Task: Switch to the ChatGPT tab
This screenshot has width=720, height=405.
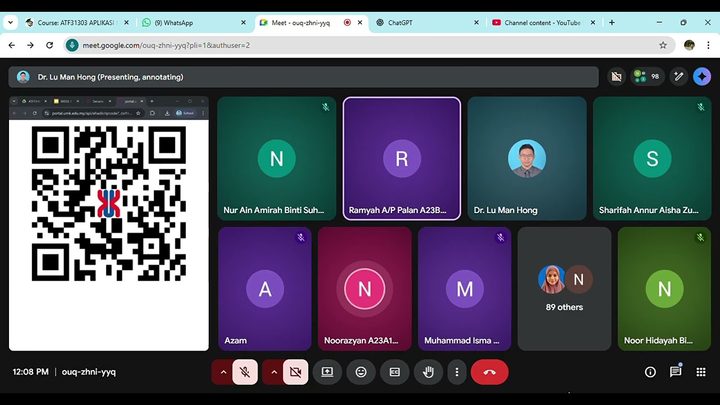Action: pos(427,22)
